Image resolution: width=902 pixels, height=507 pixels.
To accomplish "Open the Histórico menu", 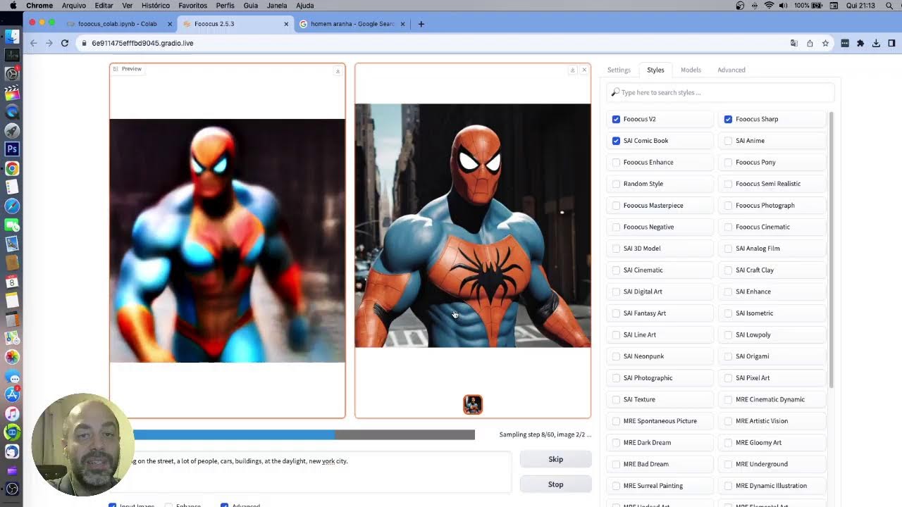I will (x=155, y=6).
